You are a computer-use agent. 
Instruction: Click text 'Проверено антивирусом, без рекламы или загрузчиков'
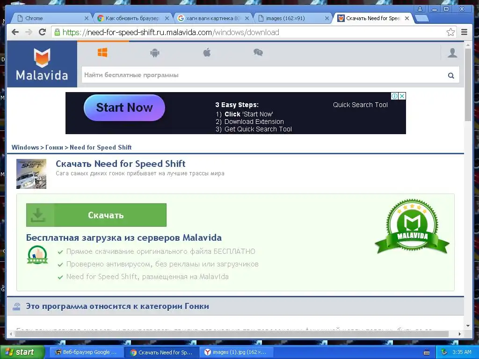tap(162, 264)
